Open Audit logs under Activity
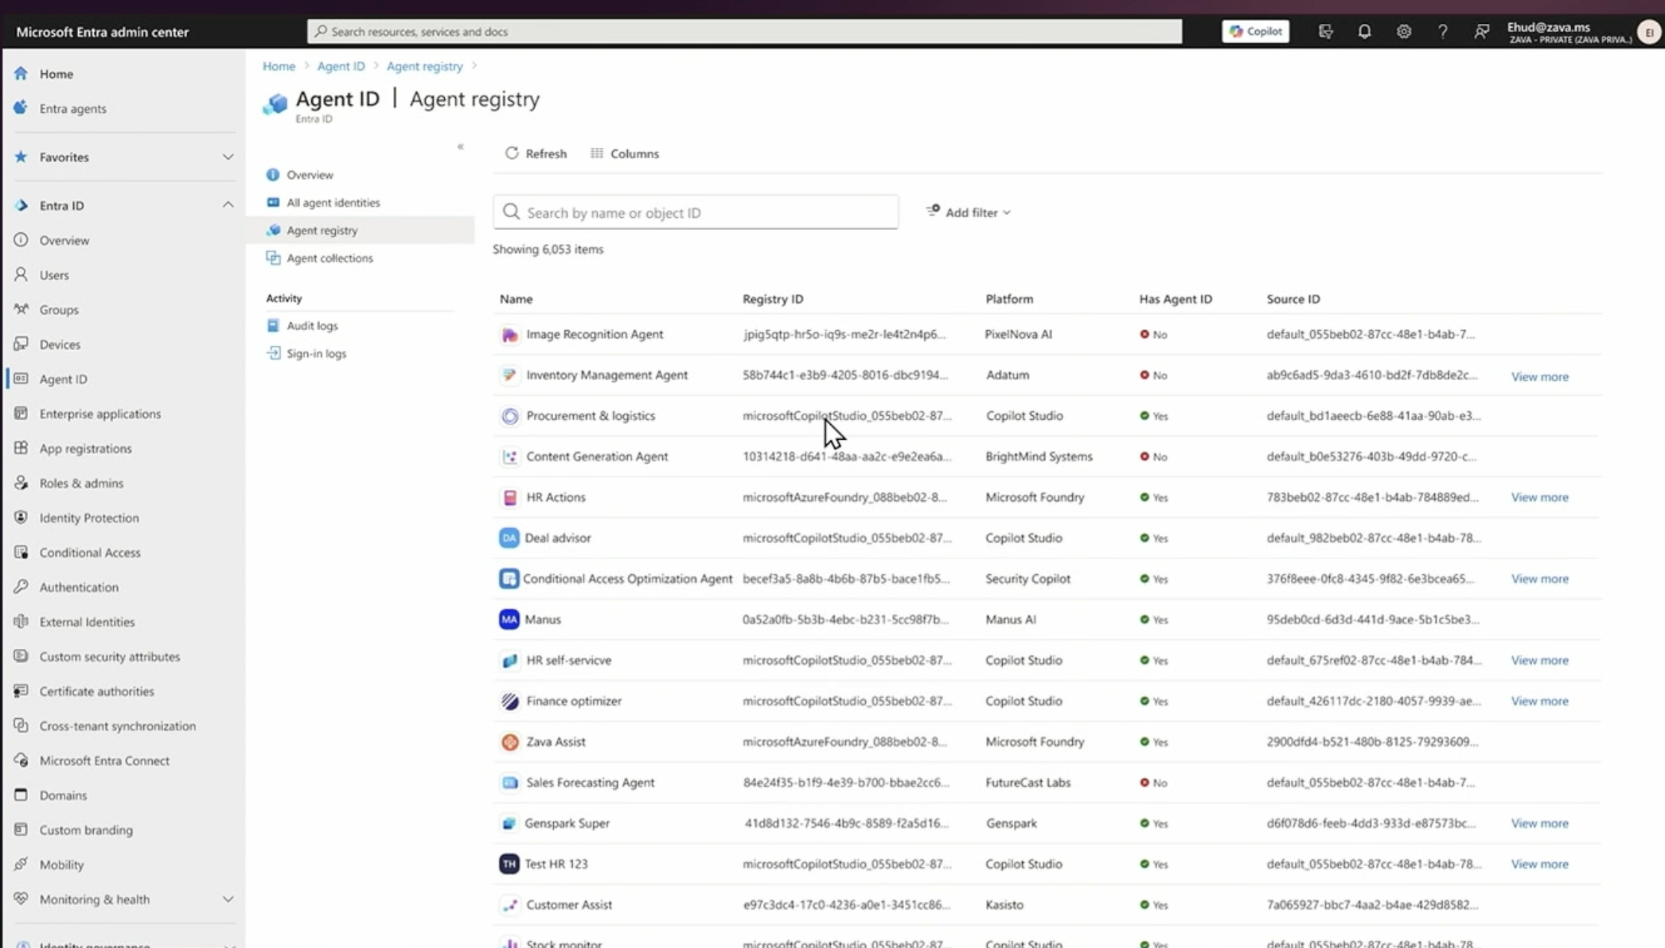Viewport: 1665px width, 948px height. click(x=312, y=326)
